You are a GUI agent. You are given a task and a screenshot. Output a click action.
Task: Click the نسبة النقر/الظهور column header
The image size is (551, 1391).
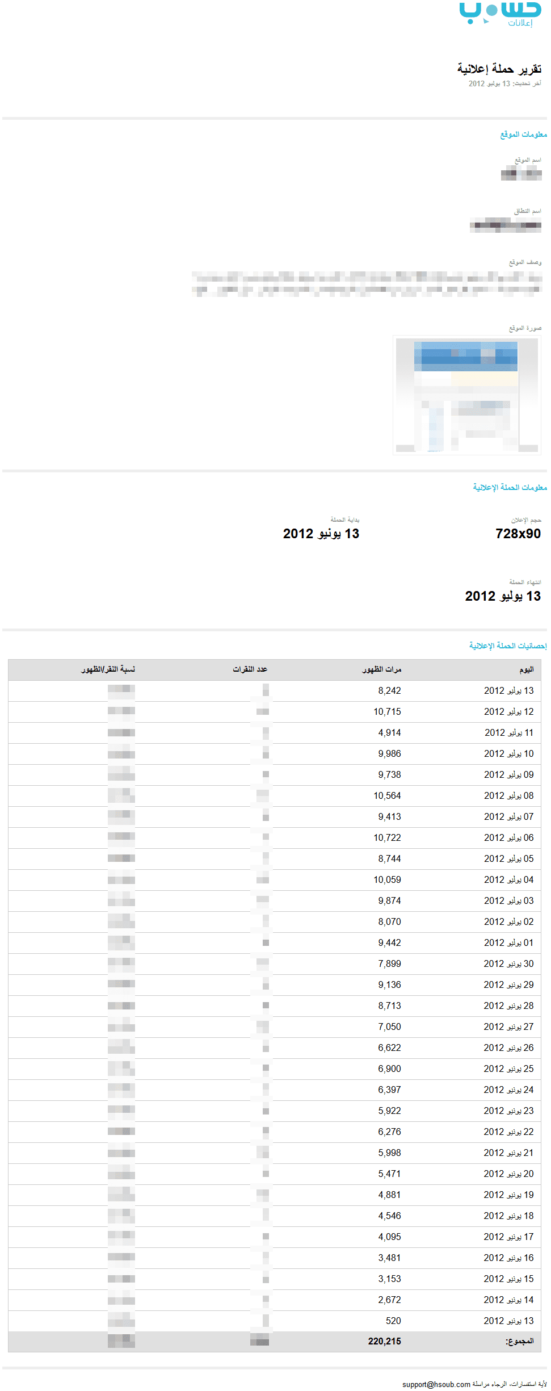tap(108, 669)
